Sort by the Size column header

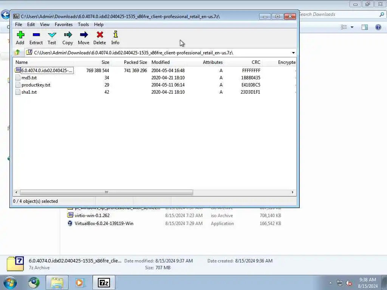92,62
